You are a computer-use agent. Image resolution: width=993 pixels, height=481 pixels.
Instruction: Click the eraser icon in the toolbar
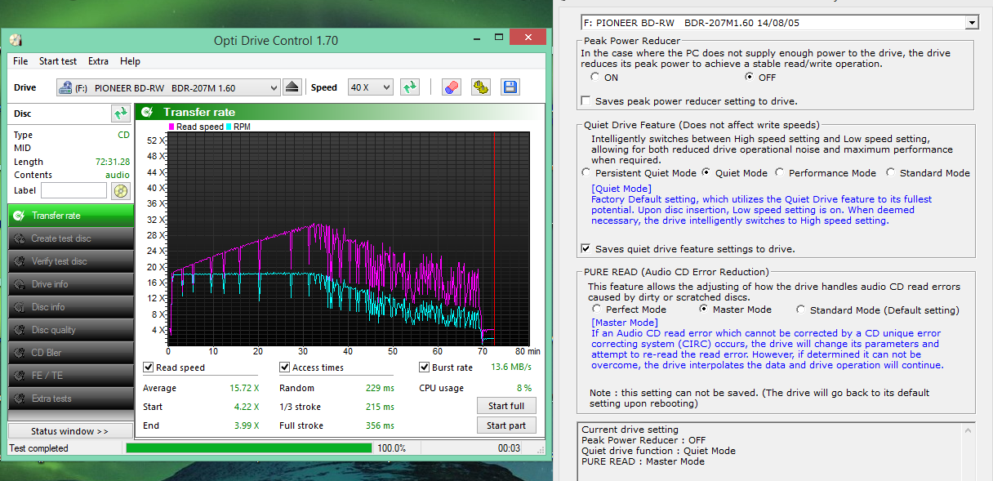click(452, 87)
